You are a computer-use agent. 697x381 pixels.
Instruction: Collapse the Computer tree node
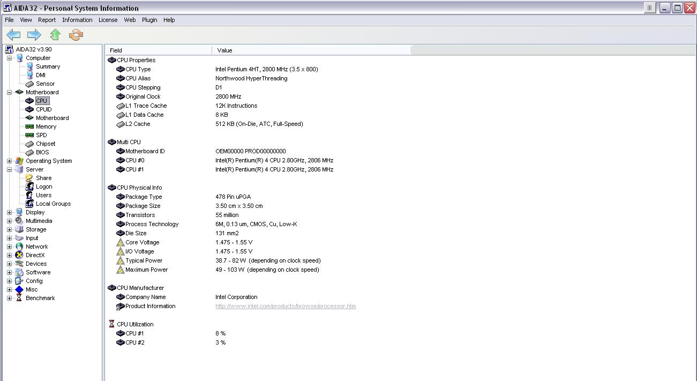[x=9, y=58]
